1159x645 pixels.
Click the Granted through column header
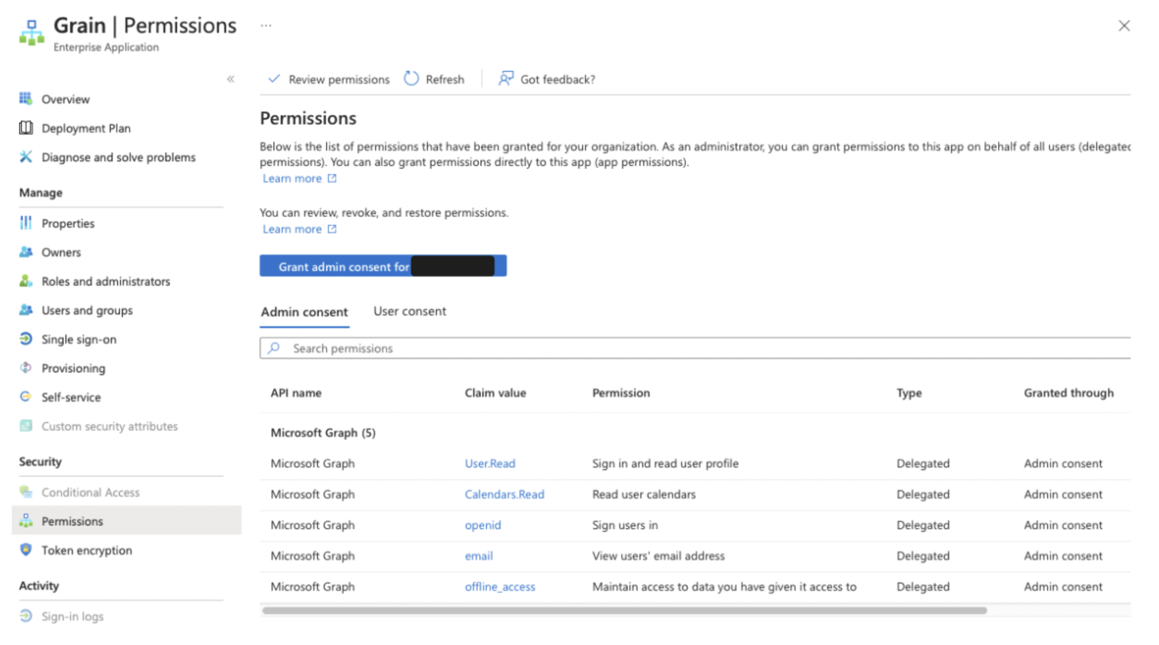[1069, 393]
